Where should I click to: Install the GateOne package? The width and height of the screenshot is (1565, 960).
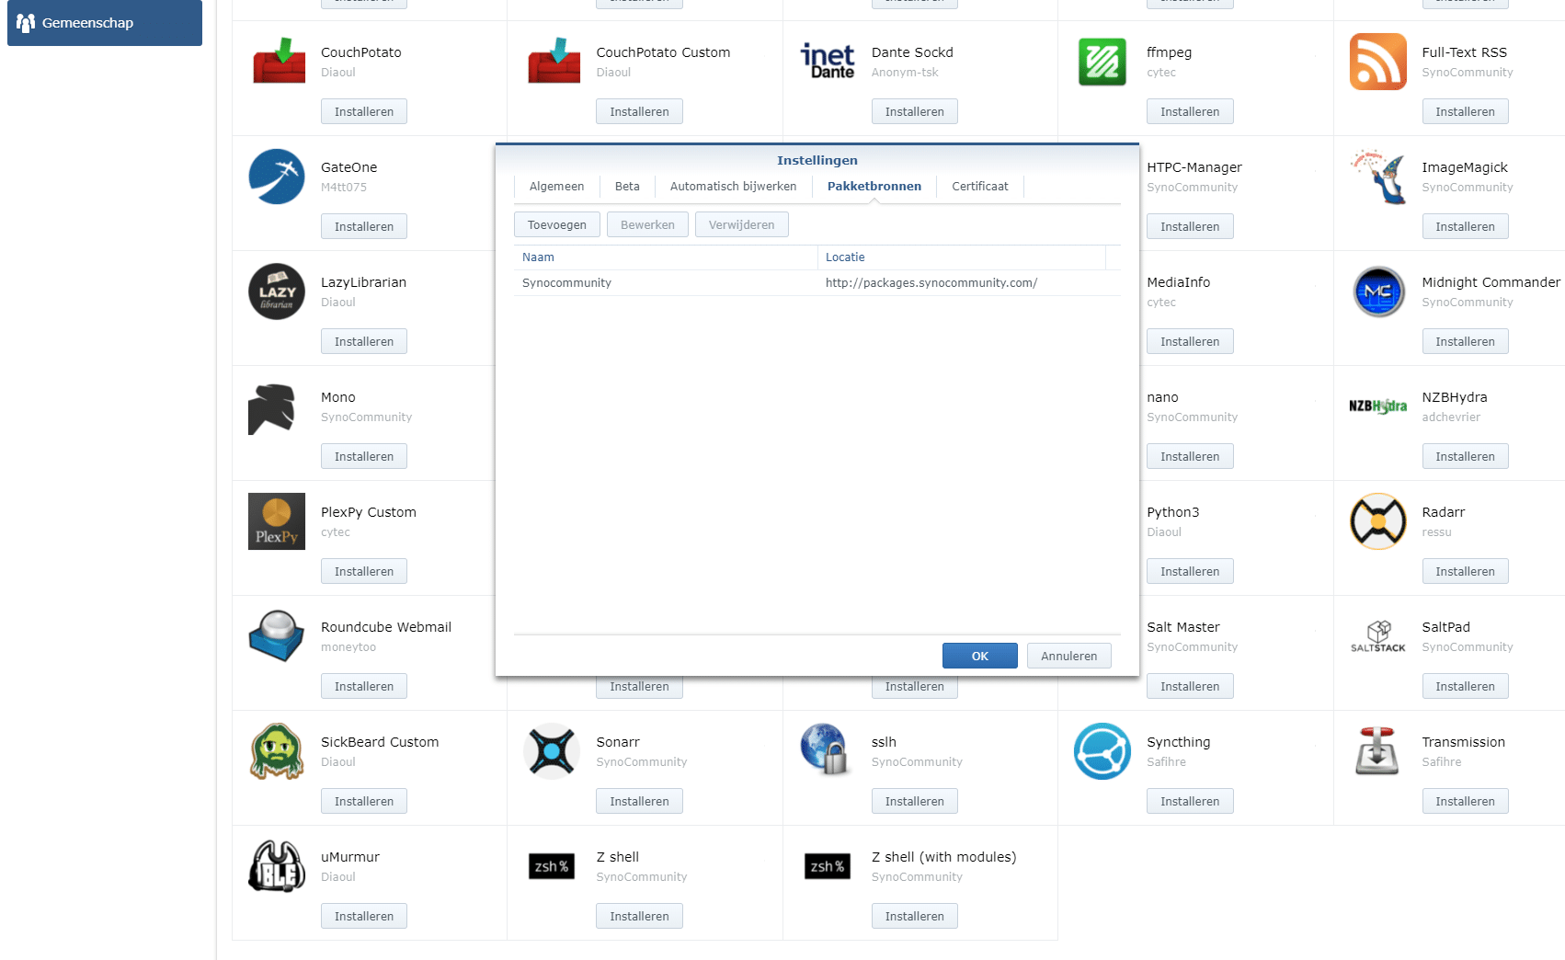coord(364,226)
